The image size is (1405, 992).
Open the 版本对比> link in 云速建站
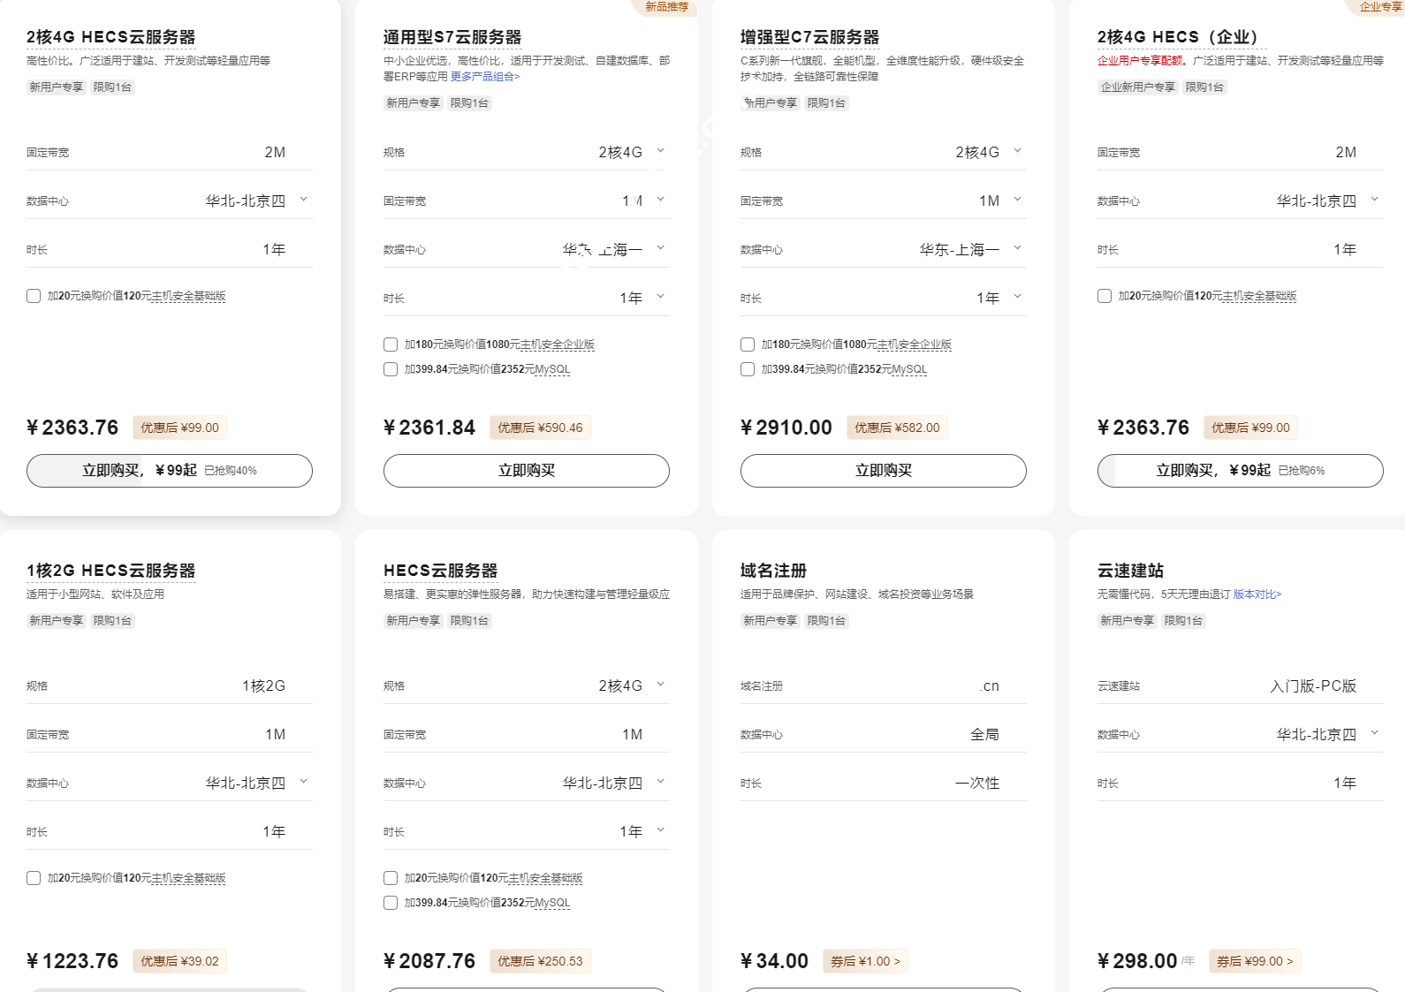click(x=1257, y=594)
